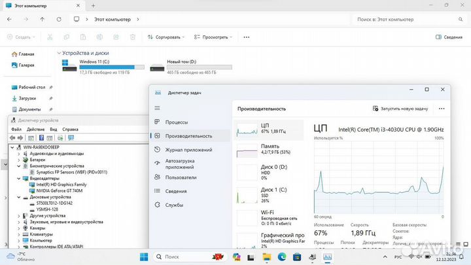Show hidden tray icons chevron
Image resolution: width=471 pixels, height=265 pixels.
(385, 257)
